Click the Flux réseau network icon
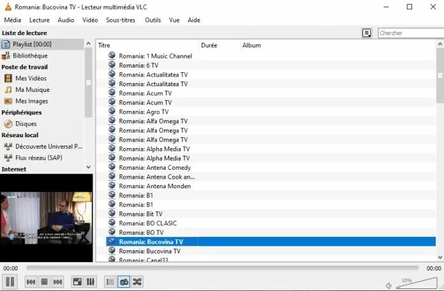Viewport: 444px width, 291px height. [x=8, y=158]
